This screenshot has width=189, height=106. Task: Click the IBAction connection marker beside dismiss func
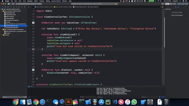33,70
